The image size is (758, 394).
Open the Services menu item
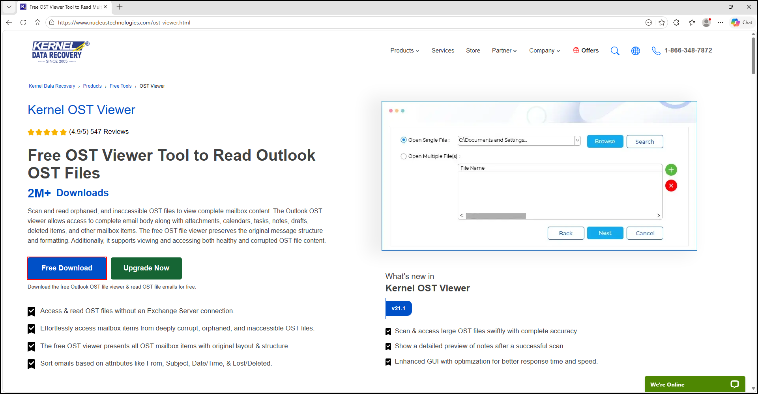[443, 51]
